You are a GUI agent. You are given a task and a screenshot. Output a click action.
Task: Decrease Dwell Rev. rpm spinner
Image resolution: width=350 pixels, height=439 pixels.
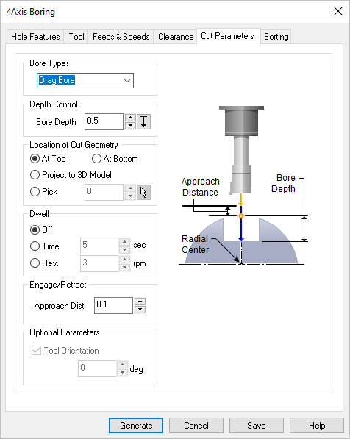124,267
